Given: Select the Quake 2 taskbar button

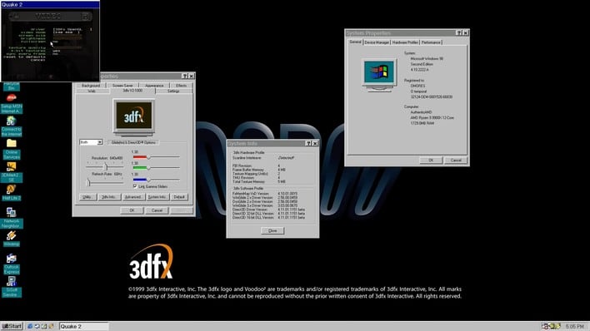Looking at the screenshot, I should (83, 326).
